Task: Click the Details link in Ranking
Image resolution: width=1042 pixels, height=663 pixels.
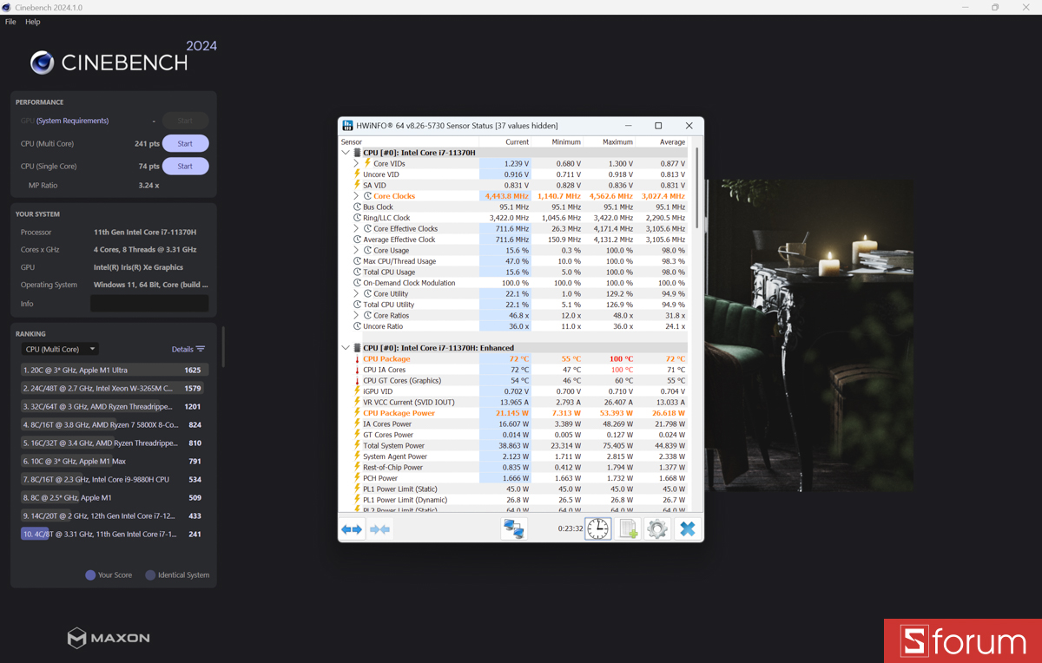Action: point(182,349)
